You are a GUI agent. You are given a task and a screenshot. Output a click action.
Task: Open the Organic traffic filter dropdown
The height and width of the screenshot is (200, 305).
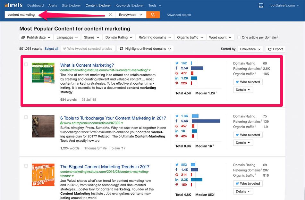(x=190, y=37)
